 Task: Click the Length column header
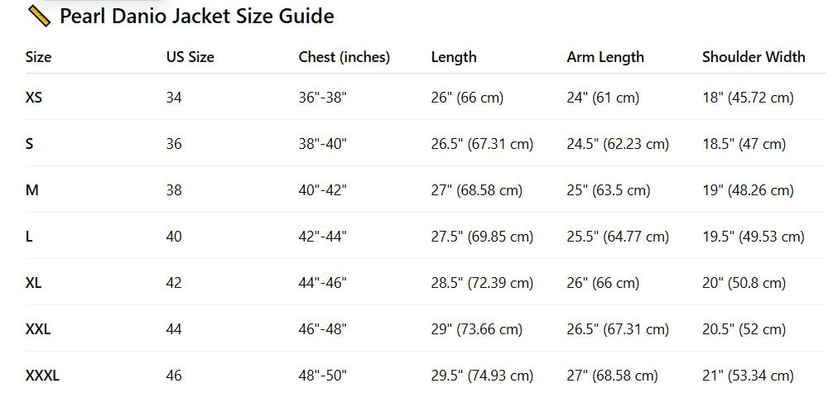(x=454, y=57)
